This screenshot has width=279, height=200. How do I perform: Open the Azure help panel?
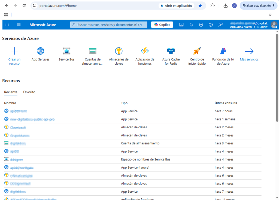[x=211, y=25]
